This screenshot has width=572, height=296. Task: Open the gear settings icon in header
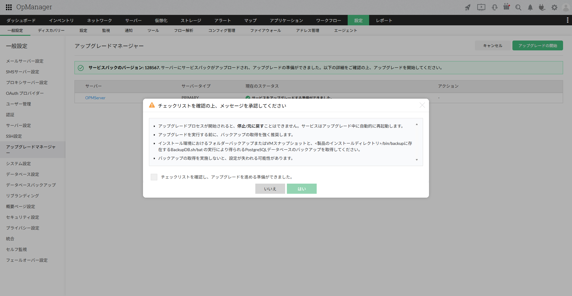554,7
